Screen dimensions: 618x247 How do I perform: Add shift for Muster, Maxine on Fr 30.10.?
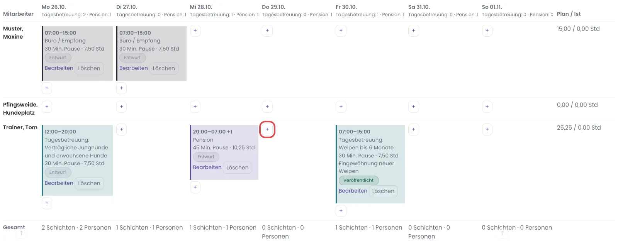tap(341, 30)
